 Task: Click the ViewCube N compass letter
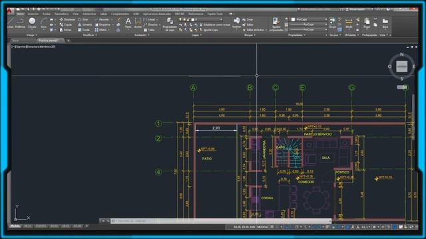pos(401,54)
